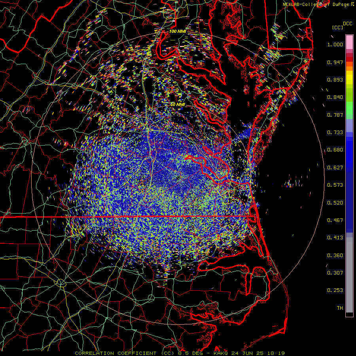Click the 0.253 color scale value
The image size is (356, 356).
(x=335, y=290)
